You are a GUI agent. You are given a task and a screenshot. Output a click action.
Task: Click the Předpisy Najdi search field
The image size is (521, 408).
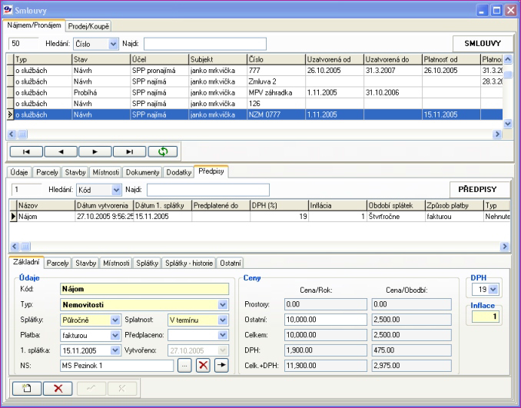pyautogui.click(x=208, y=190)
